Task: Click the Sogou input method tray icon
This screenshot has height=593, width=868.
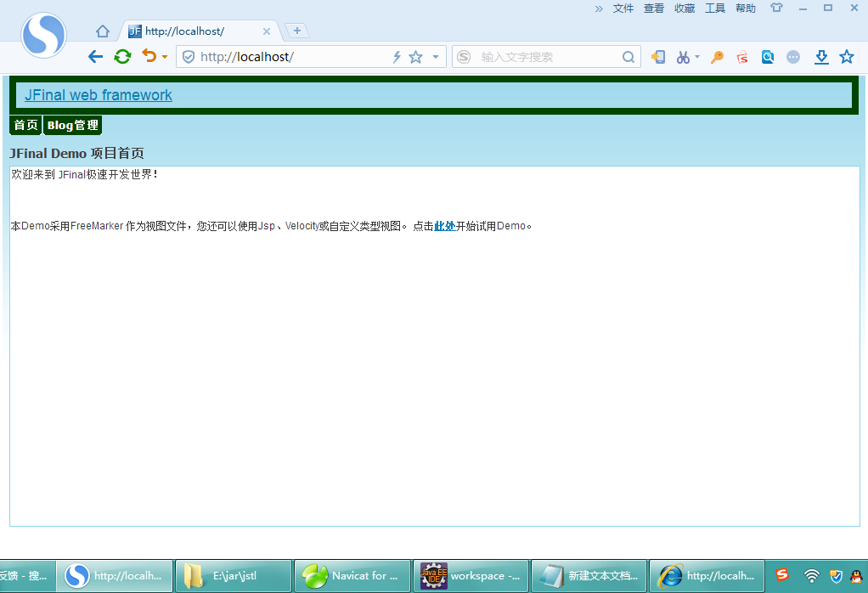Action: pyautogui.click(x=781, y=574)
